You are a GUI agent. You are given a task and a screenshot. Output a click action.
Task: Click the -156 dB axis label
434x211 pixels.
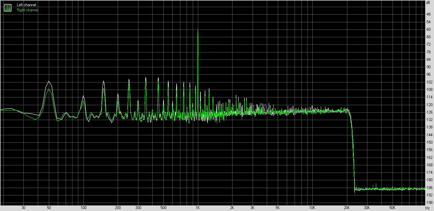429,150
